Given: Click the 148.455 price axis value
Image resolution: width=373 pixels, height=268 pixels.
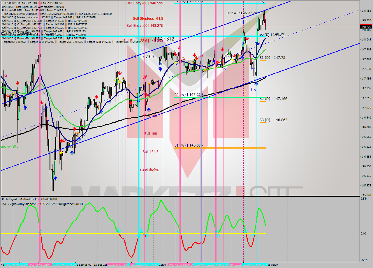Looking at the screenshot, I should pos(366,10).
